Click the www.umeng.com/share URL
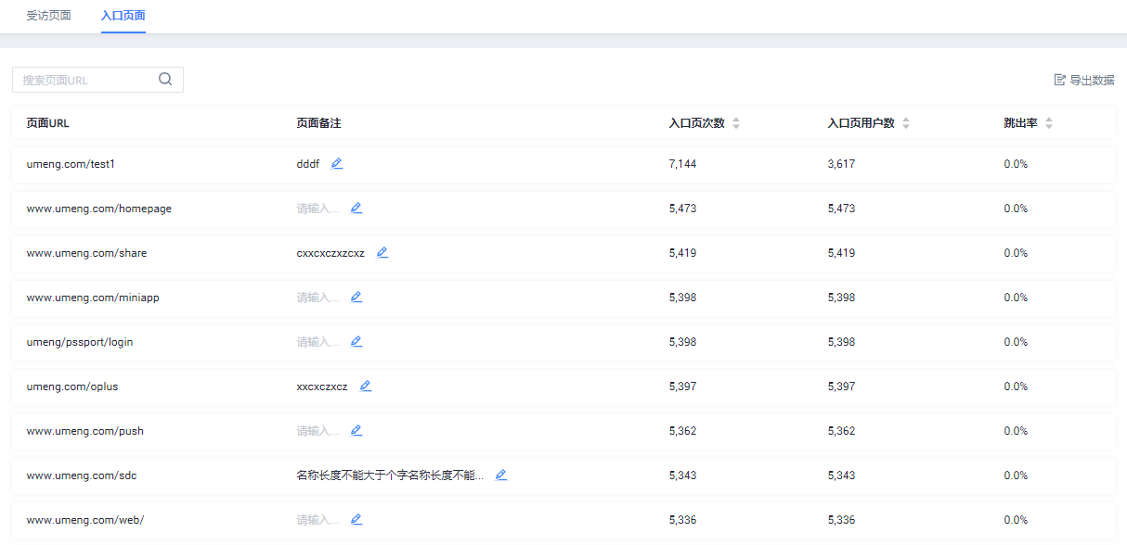 point(86,253)
